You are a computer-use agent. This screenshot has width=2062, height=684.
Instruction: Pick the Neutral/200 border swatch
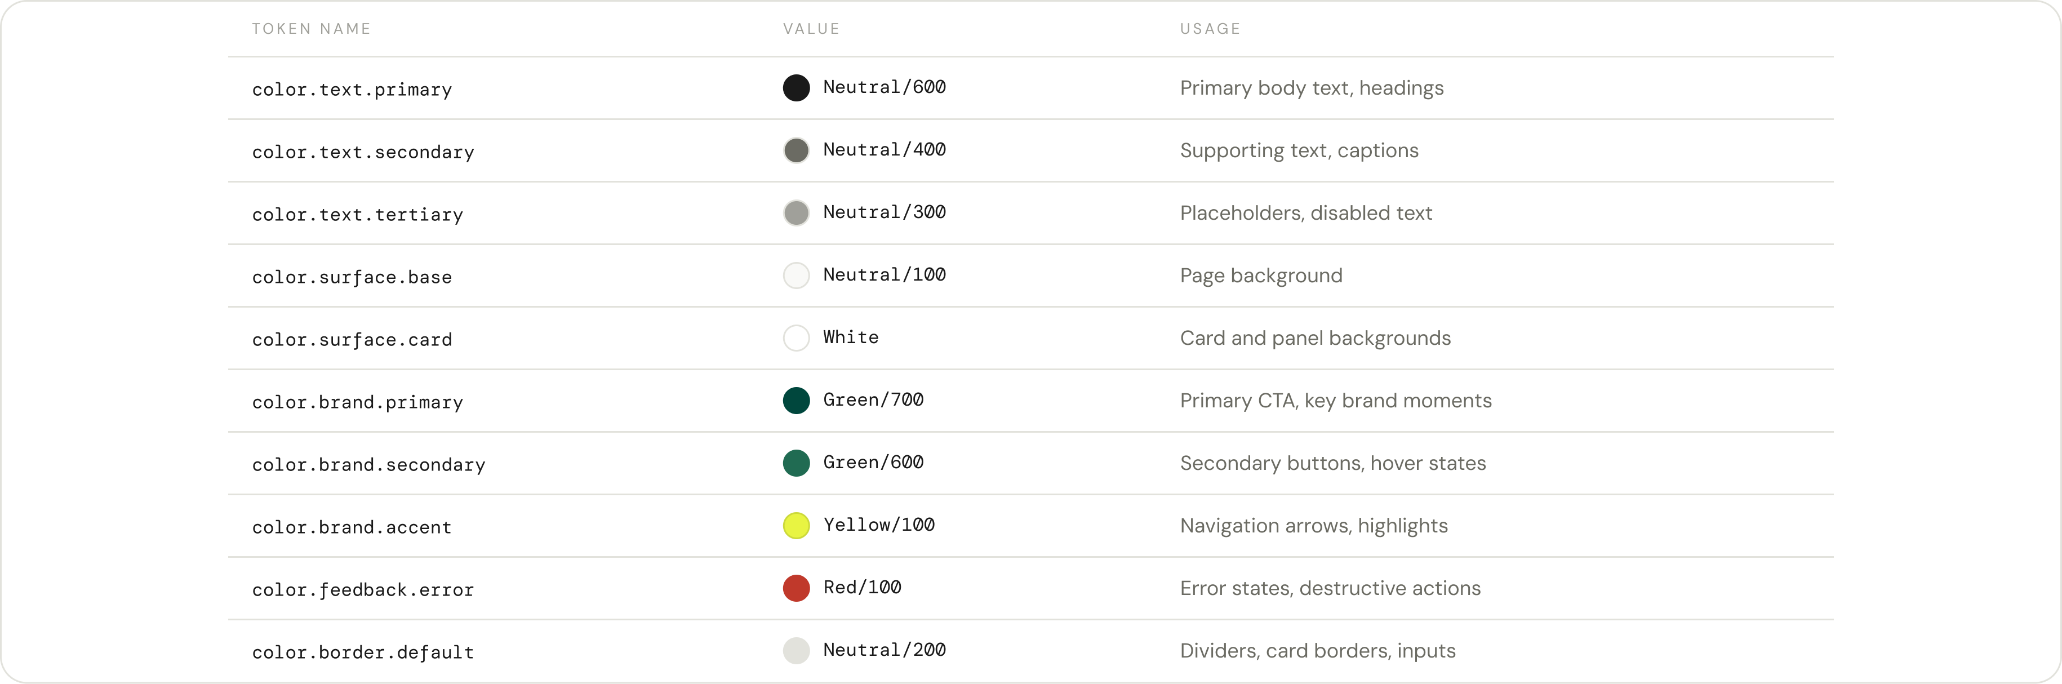[x=796, y=650]
